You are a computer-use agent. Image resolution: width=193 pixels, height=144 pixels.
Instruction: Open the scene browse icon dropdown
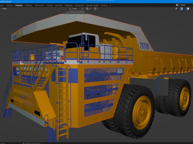click(x=178, y=5)
